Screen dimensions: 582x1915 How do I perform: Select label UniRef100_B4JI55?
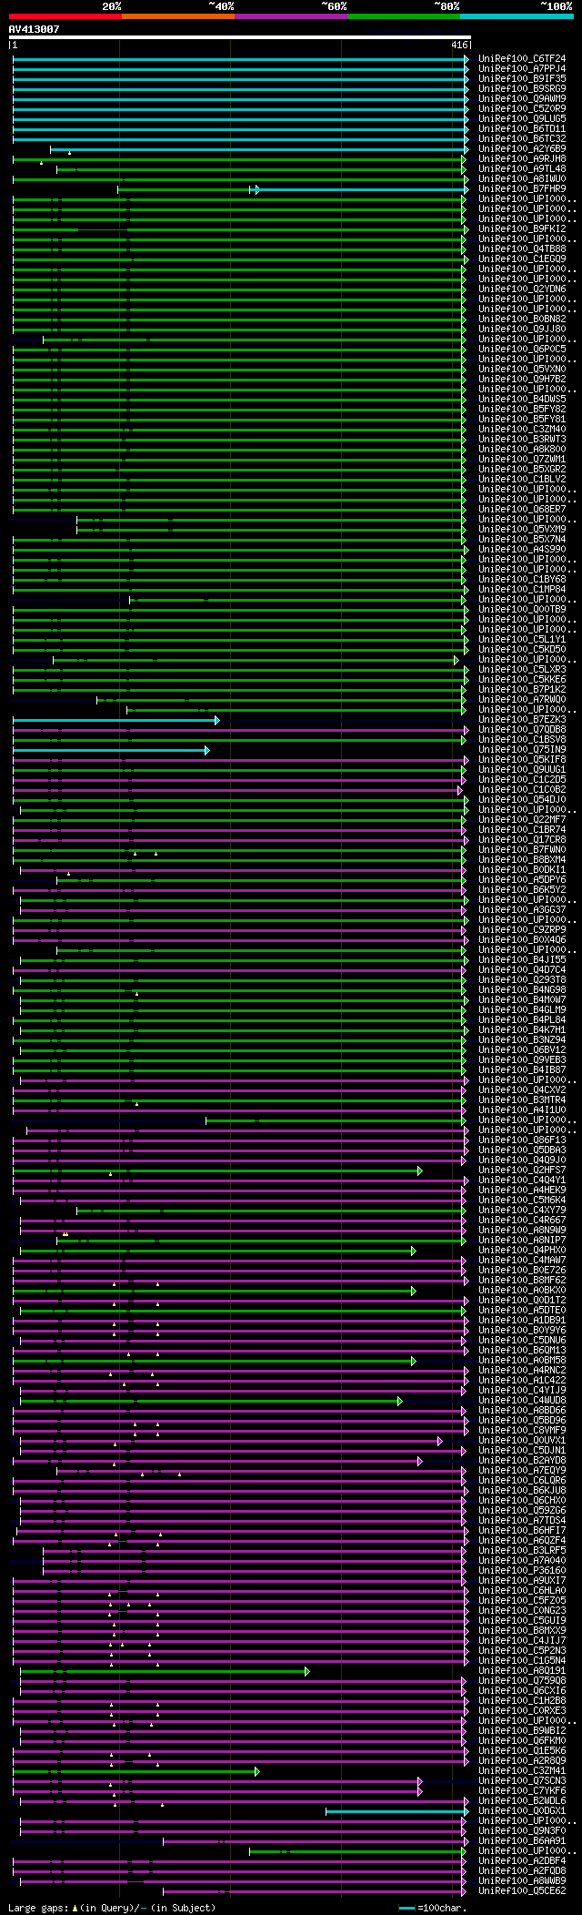tap(522, 960)
